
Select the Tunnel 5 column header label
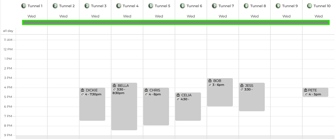pos(162,6)
